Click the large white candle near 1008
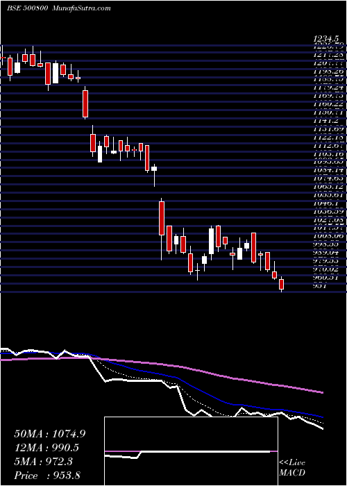This screenshot has height=486, width=347. click(212, 241)
